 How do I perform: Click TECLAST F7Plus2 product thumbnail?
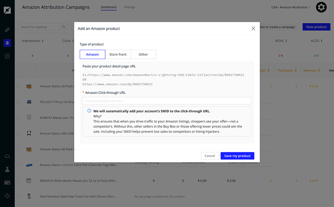click(29, 102)
